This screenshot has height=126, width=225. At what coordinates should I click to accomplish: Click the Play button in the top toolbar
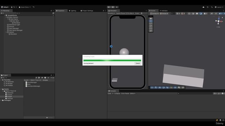[x=109, y=7]
